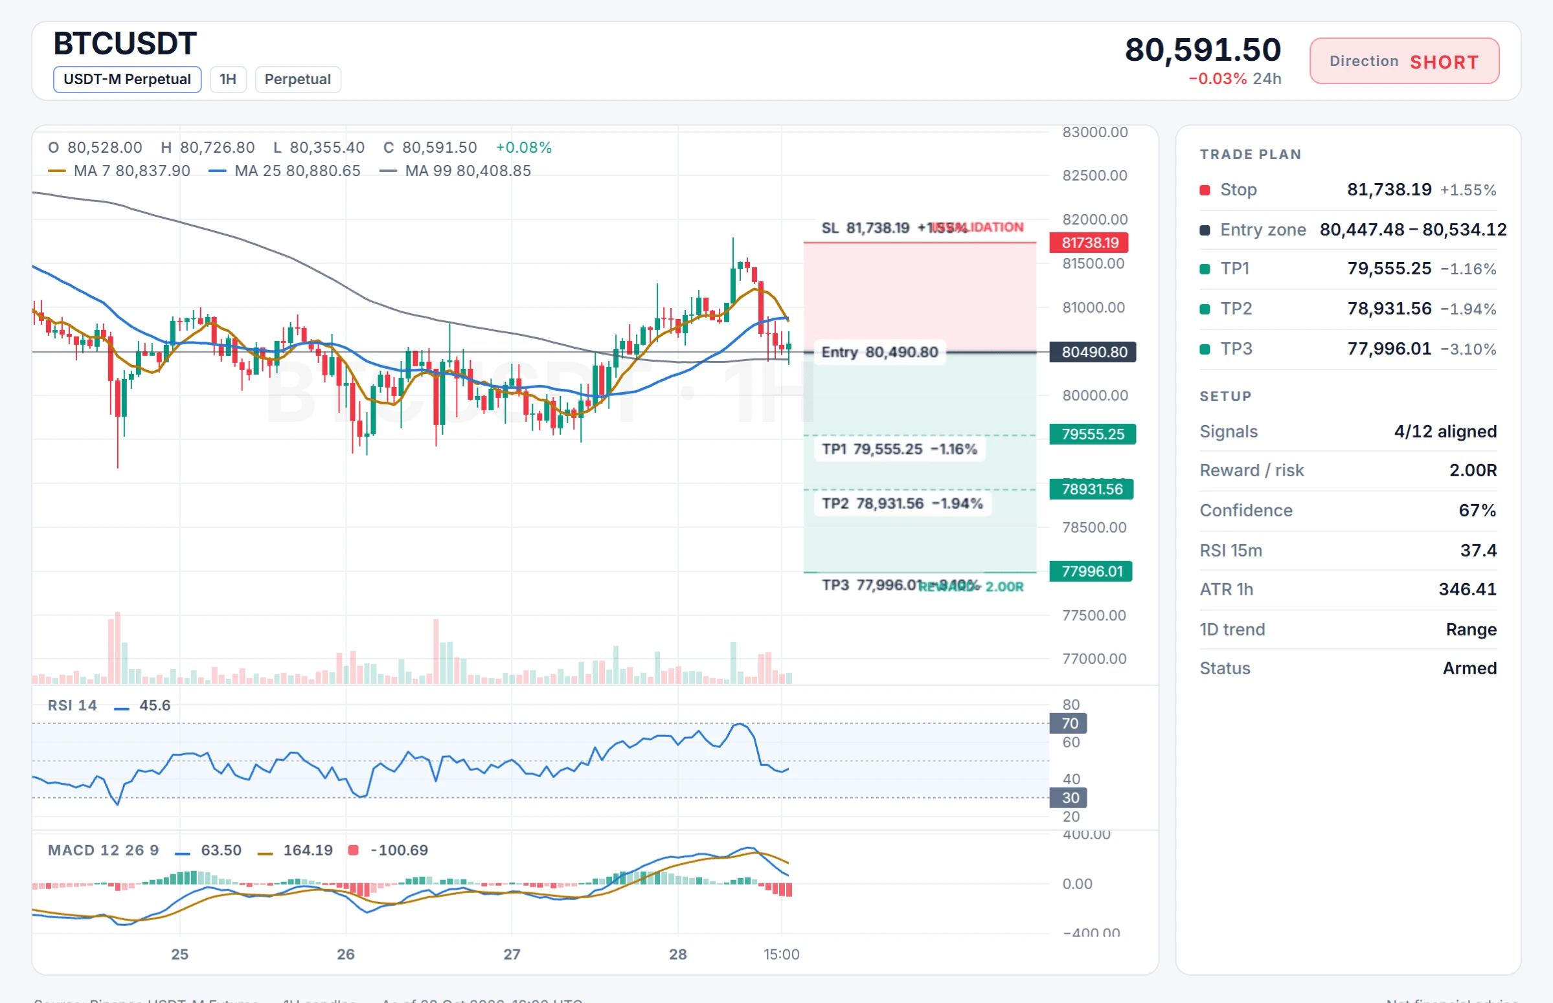Viewport: 1553px width, 1003px height.
Task: Click the ATR 1h 346.41 value
Action: click(x=1468, y=590)
